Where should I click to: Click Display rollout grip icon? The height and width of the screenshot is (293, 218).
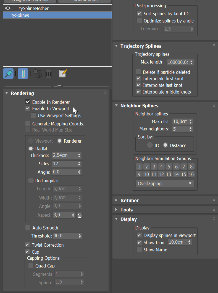[x=214, y=219]
